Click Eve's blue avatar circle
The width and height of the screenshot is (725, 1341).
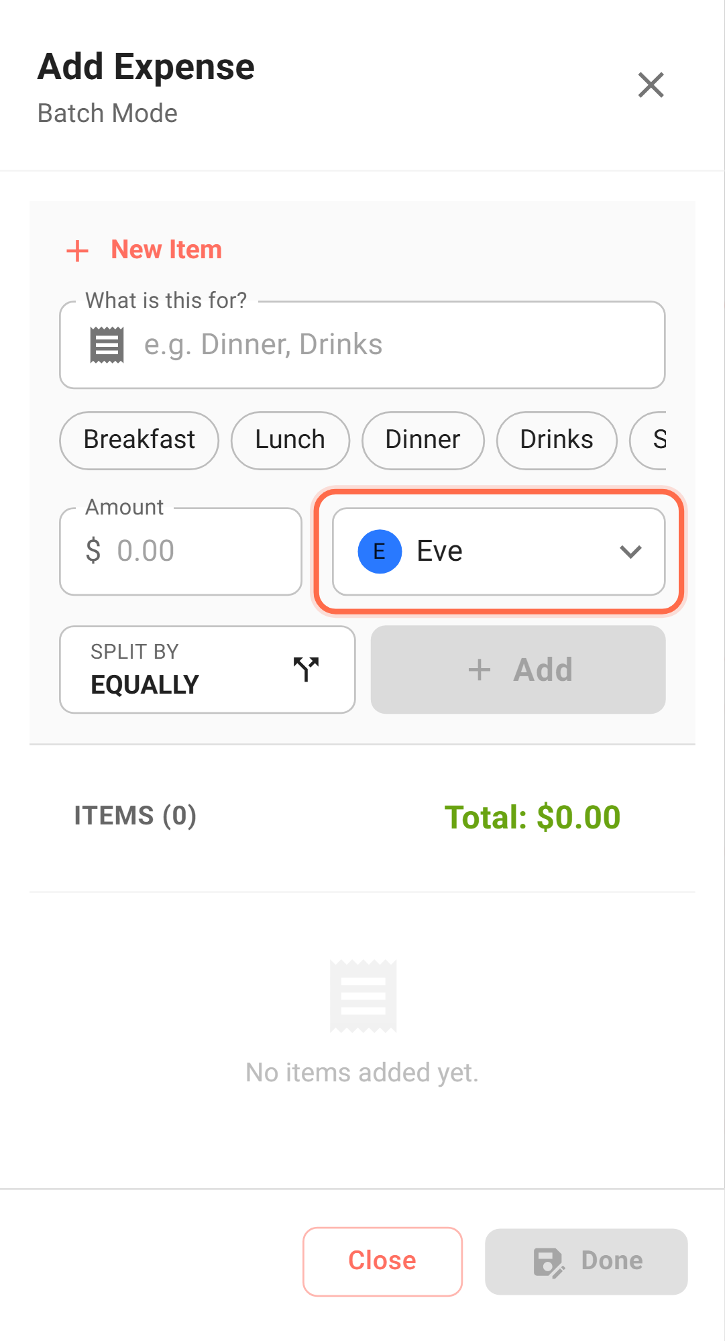pyautogui.click(x=380, y=551)
